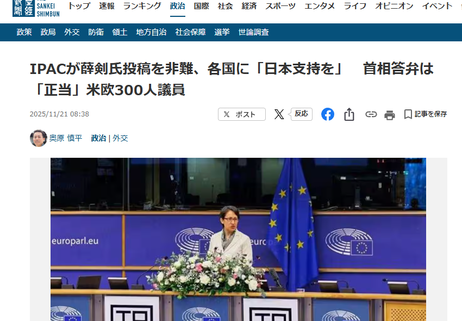
Task: Click the 政治 category link under date
Action: coord(98,138)
